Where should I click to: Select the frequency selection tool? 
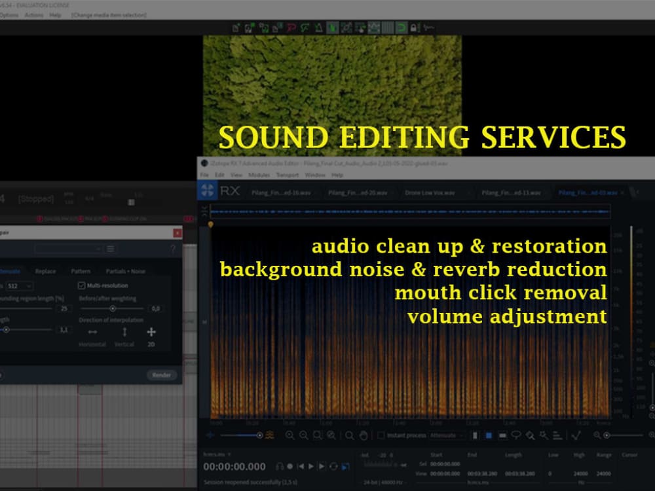pos(502,435)
